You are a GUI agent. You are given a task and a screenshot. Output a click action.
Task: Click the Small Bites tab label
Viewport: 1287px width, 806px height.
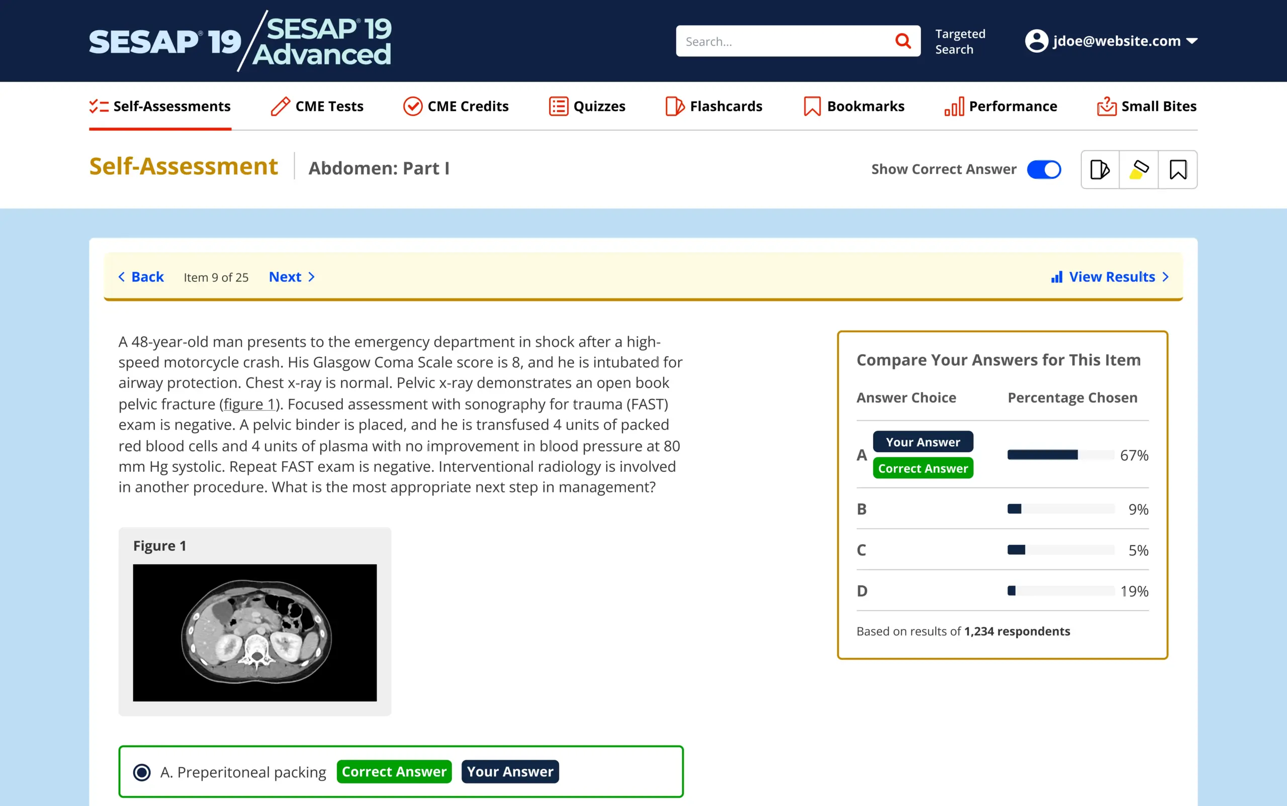click(1158, 106)
